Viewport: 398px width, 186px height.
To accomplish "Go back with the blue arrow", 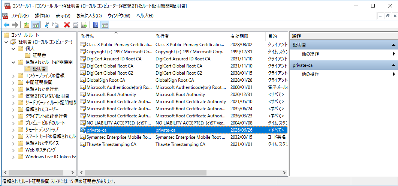I will pos(6,25).
